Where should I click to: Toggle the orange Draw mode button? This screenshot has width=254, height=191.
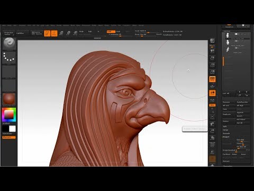pos(54,33)
